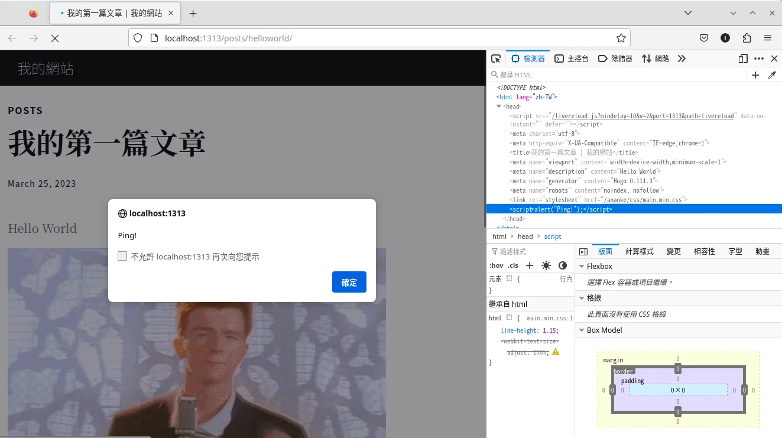Click the 確定 button in alert dialog
The image size is (782, 438).
[x=349, y=282]
